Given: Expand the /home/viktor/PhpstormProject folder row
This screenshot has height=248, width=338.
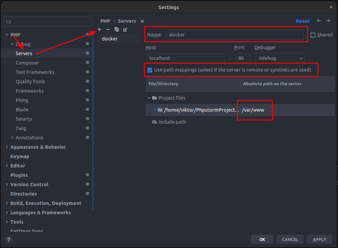Looking at the screenshot, I should [x=155, y=110].
